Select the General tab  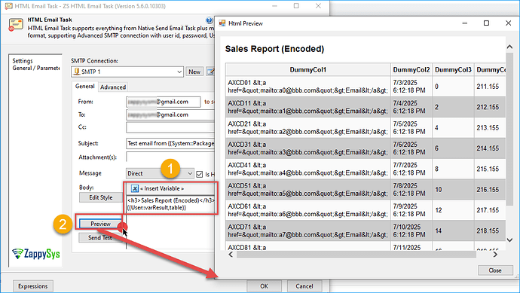coord(85,86)
